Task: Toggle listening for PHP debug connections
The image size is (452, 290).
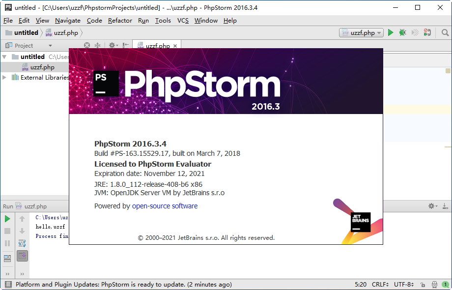Action: point(427,32)
